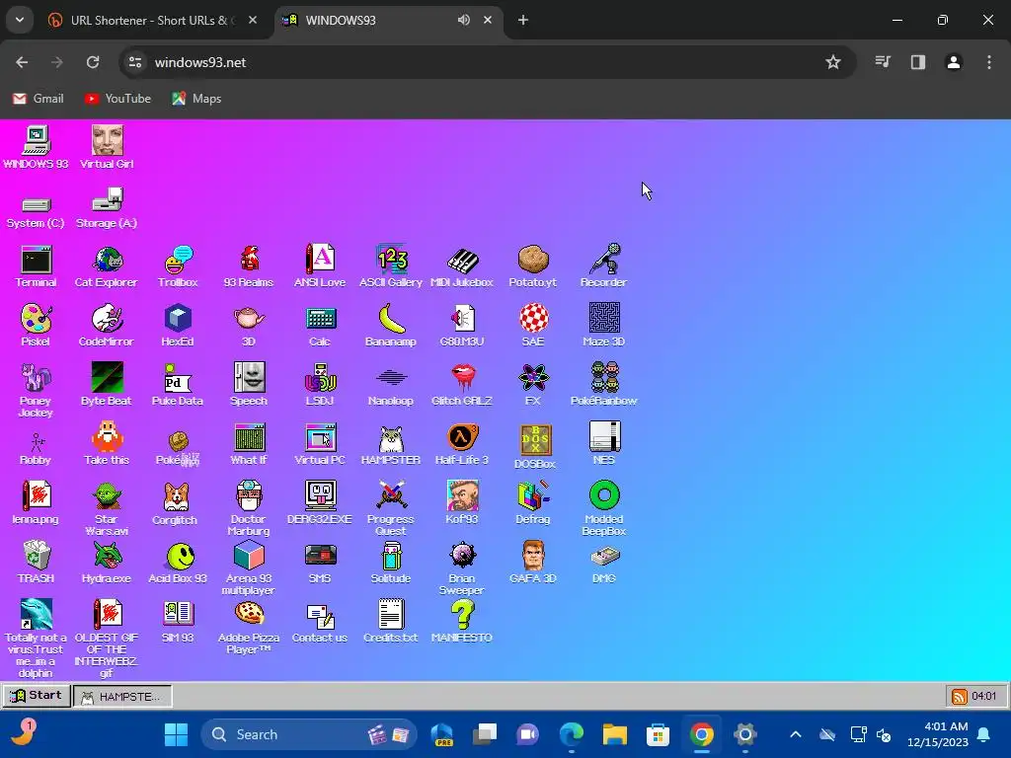Screen dimensions: 1011x758
Task: Open the 93 Realms icon
Action: 249,266
